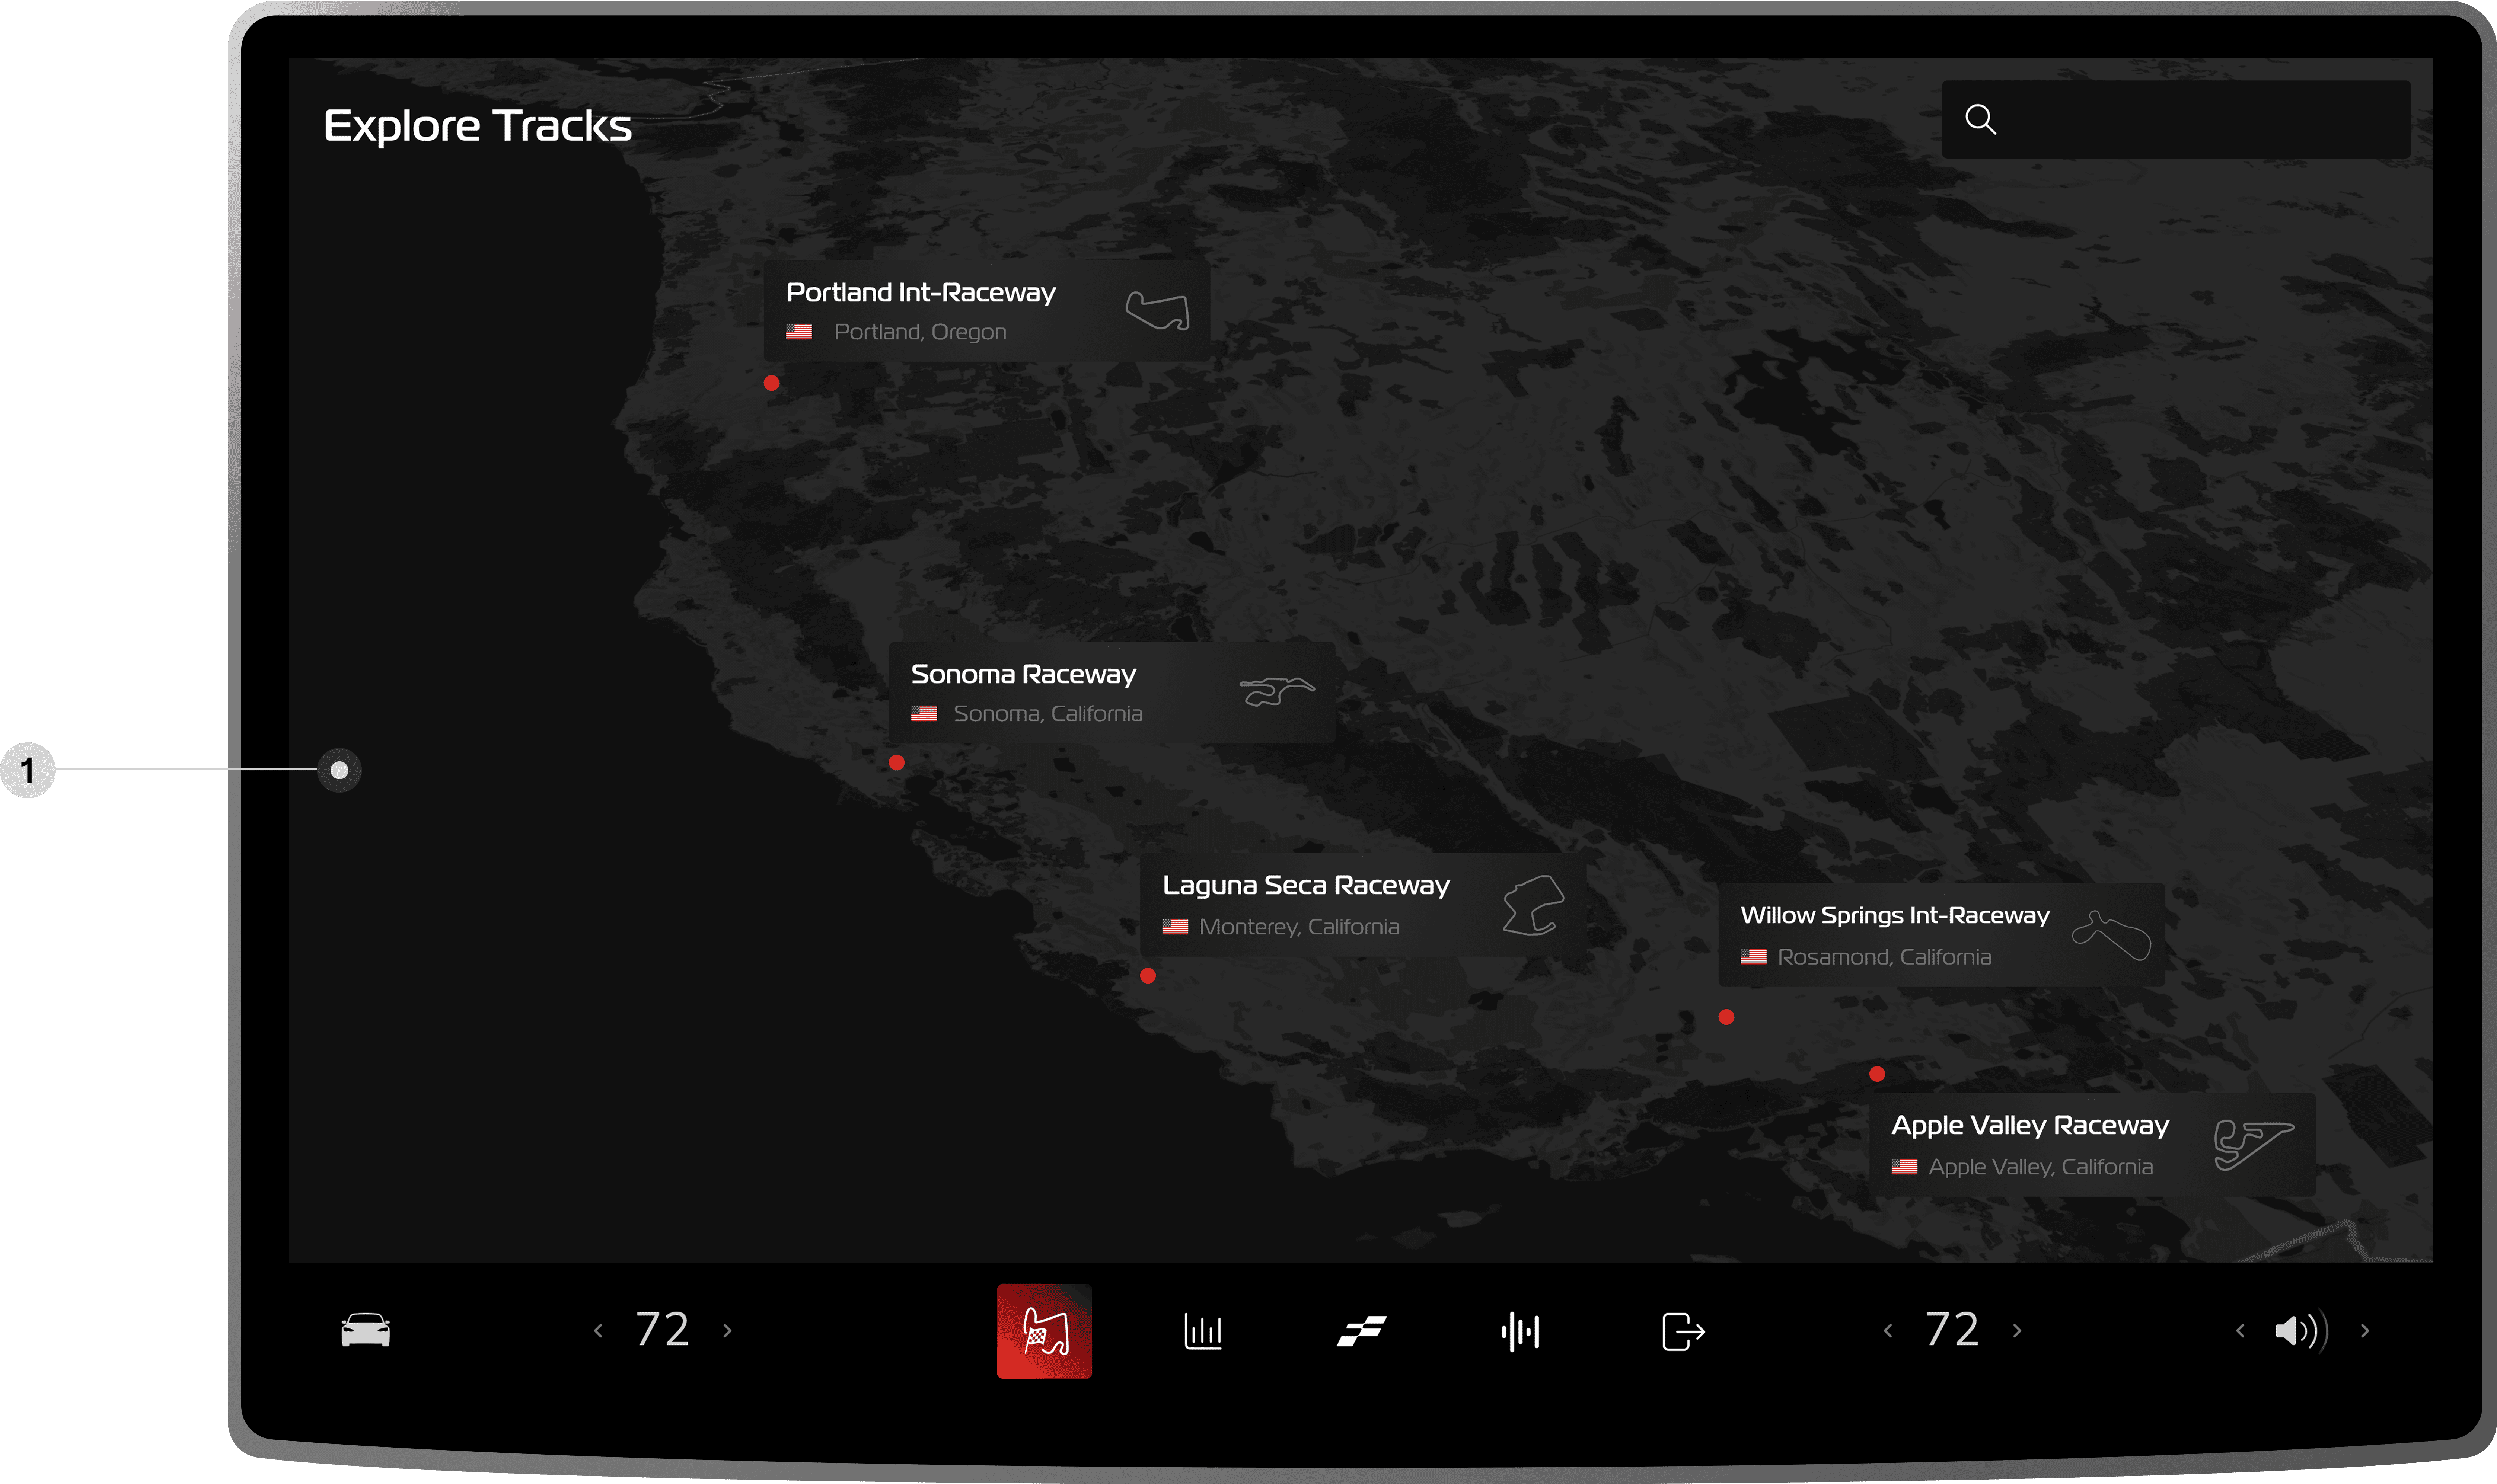Select the red map pin for Sonoma Raceway
Screen dimensions: 2497x1484
(896, 763)
